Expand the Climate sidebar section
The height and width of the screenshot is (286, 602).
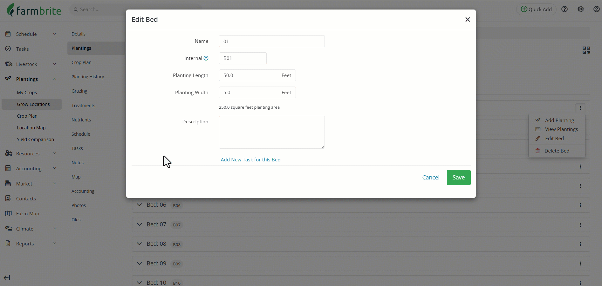pyautogui.click(x=54, y=229)
